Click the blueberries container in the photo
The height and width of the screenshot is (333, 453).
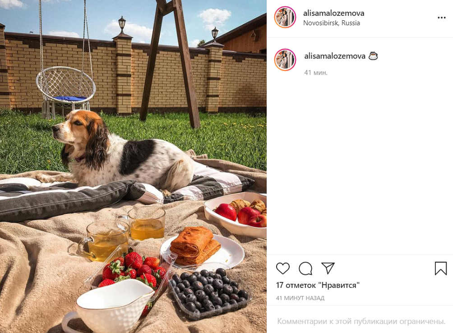click(208, 293)
